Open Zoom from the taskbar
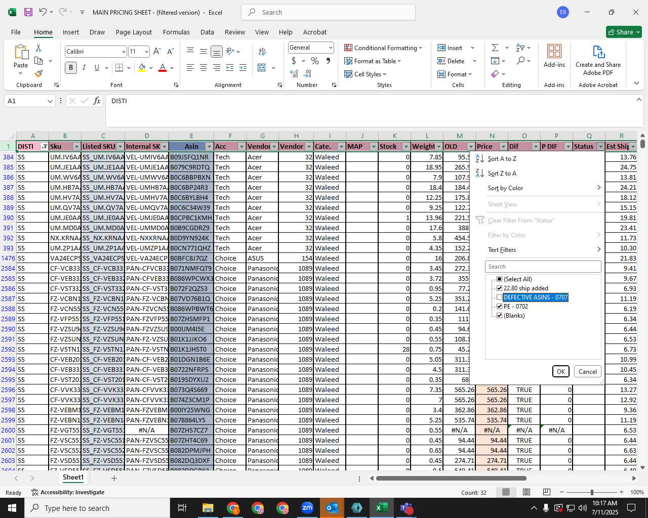 coord(307,508)
